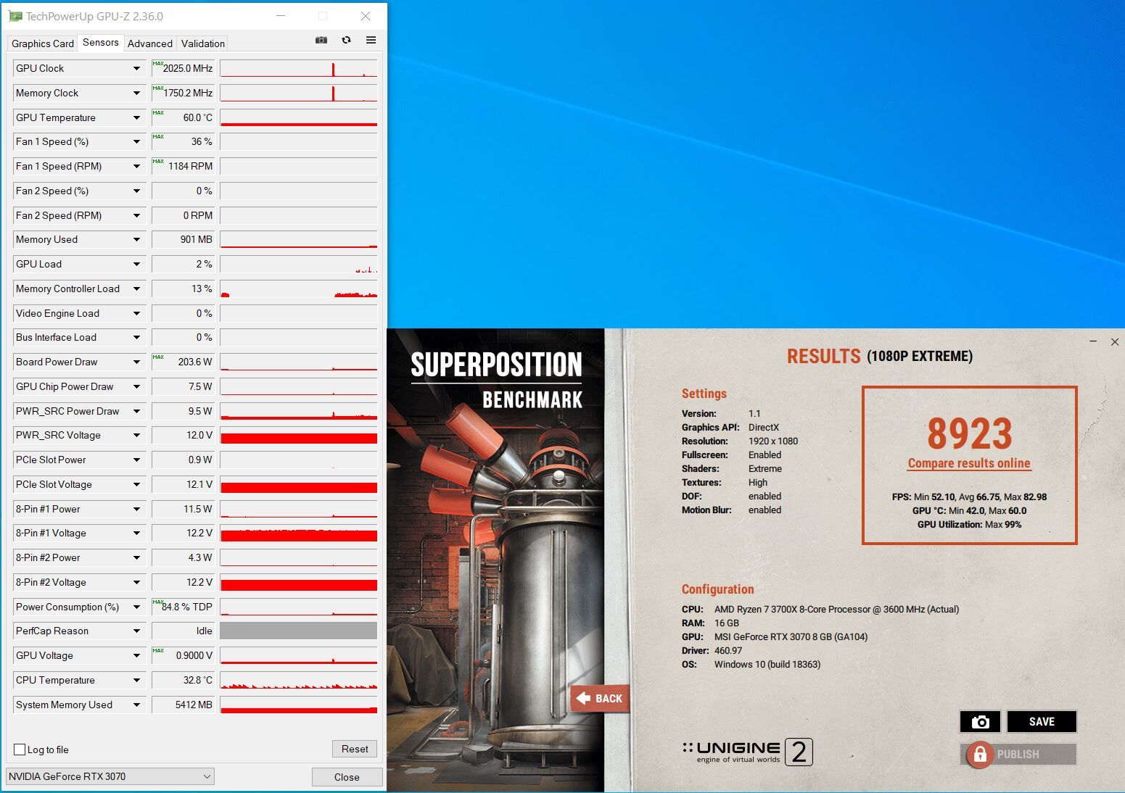This screenshot has width=1125, height=793.
Task: Open 8-Pin #1 Power dropdown
Action: (x=136, y=509)
